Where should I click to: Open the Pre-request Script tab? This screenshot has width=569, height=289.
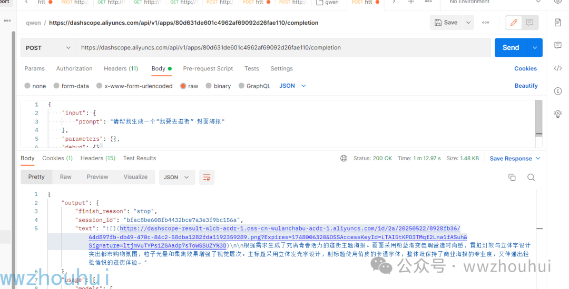[x=208, y=68]
